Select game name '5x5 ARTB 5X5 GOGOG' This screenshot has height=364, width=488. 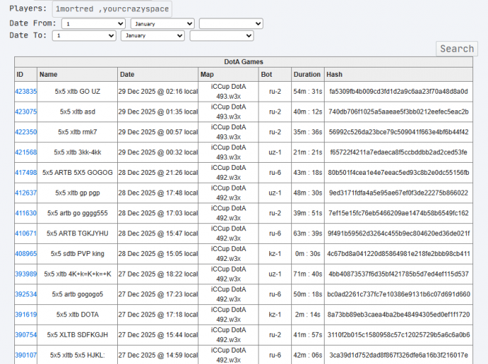(x=77, y=173)
